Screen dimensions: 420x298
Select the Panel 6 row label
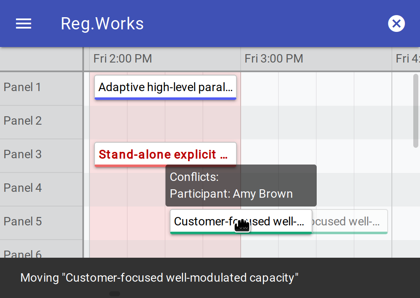(23, 253)
